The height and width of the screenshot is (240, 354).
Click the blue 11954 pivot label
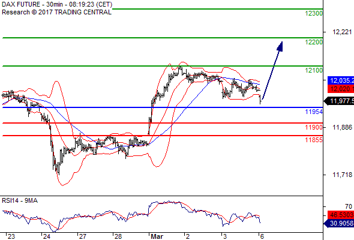click(314, 112)
